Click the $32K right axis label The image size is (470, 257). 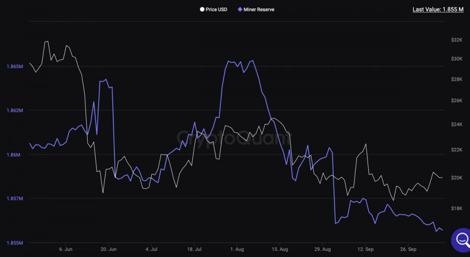click(x=456, y=40)
